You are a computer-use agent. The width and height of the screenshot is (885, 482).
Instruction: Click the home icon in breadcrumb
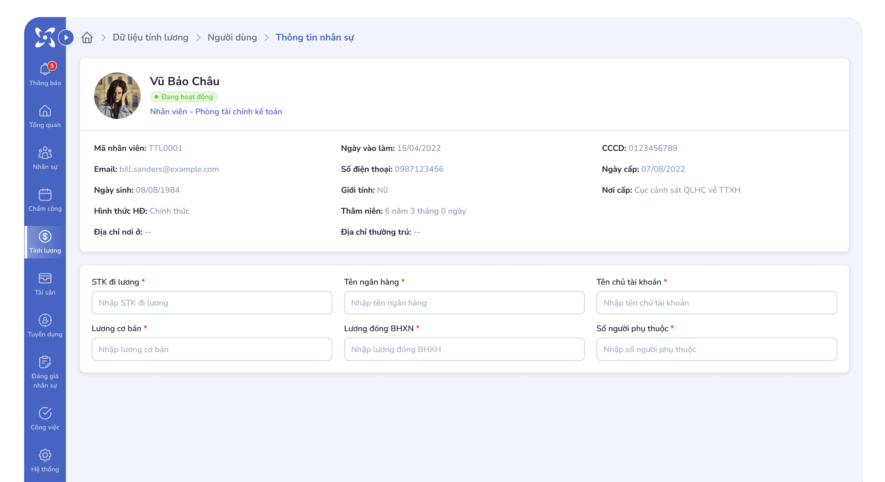[x=87, y=37]
